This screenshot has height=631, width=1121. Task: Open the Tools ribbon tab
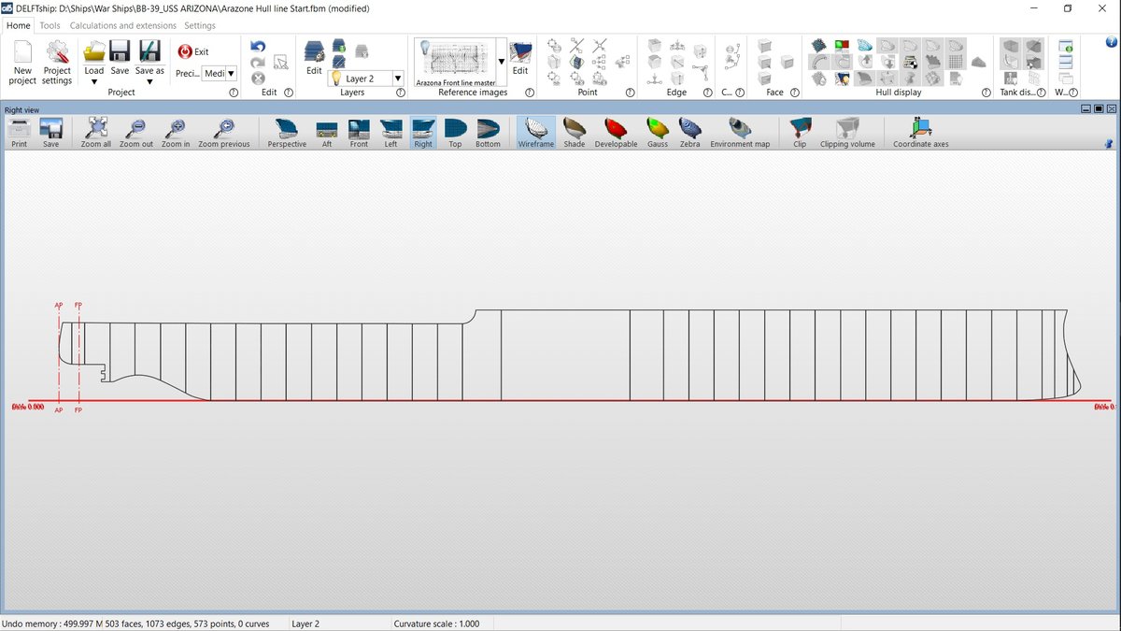coord(50,25)
